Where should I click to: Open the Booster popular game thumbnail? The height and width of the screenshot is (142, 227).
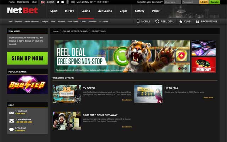27,84
